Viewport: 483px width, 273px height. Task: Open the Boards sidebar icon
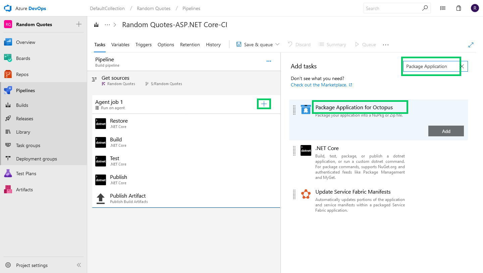coord(8,58)
